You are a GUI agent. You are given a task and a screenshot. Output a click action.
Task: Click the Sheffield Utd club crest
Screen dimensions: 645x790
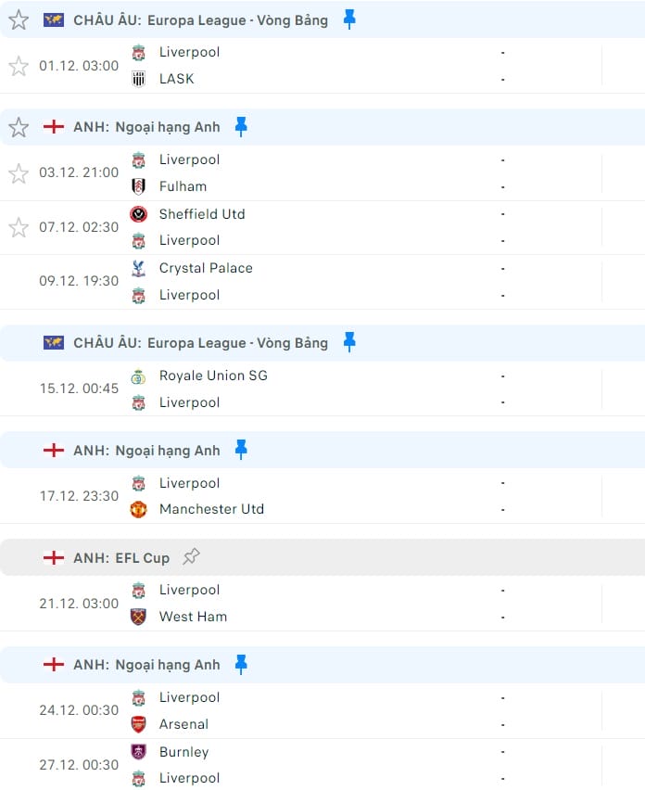(138, 214)
